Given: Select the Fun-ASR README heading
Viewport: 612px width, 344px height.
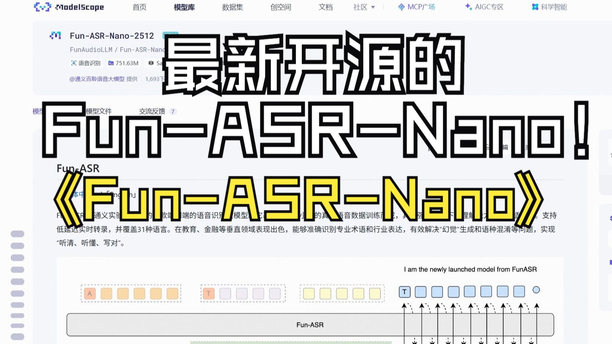Looking at the screenshot, I should click(78, 168).
